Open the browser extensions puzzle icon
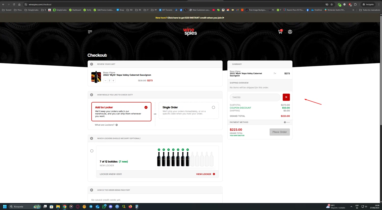Image resolution: width=382 pixels, height=210 pixels. click(356, 4)
